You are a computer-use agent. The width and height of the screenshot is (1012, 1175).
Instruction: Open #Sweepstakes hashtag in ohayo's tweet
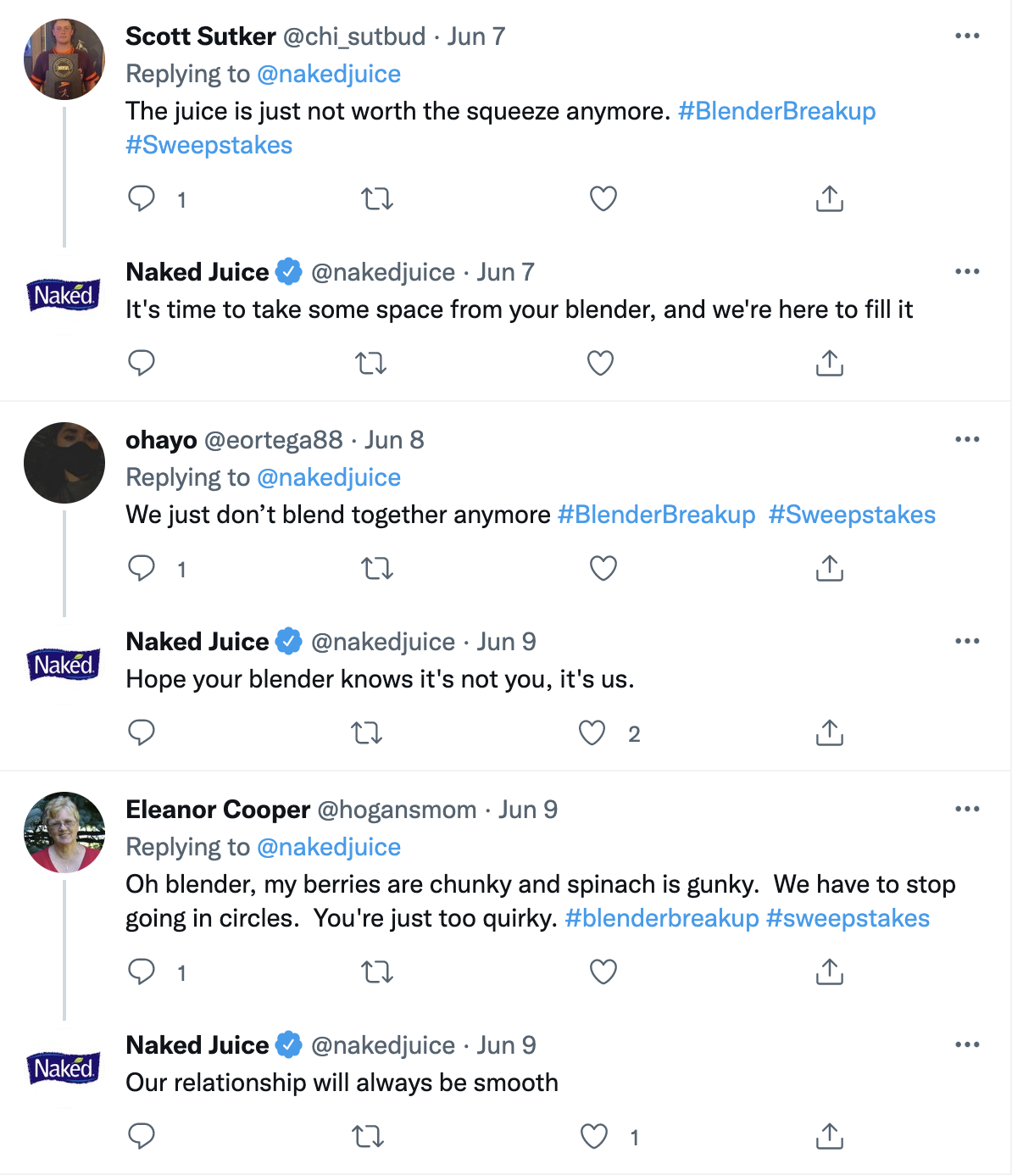coord(852,515)
